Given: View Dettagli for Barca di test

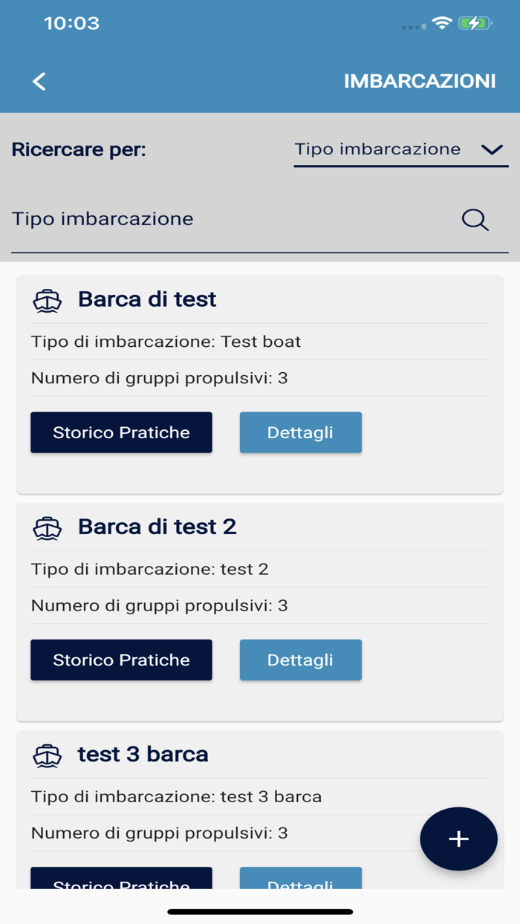Looking at the screenshot, I should coord(300,432).
